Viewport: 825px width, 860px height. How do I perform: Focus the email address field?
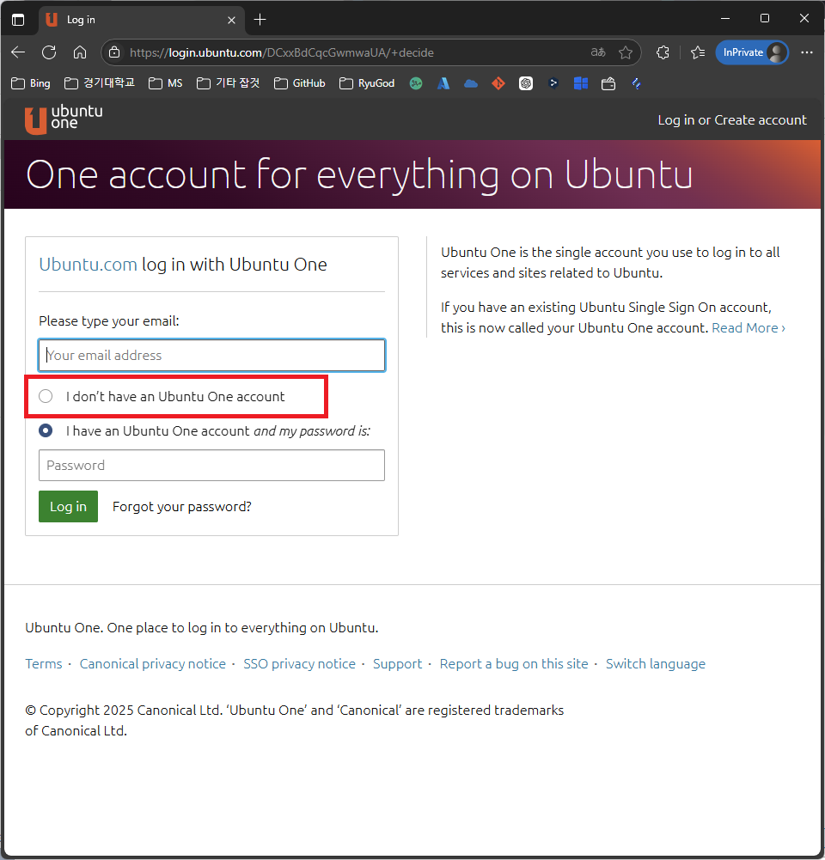pyautogui.click(x=211, y=356)
